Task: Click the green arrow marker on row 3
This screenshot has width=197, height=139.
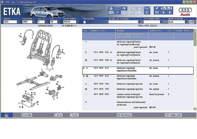Action: [84, 68]
